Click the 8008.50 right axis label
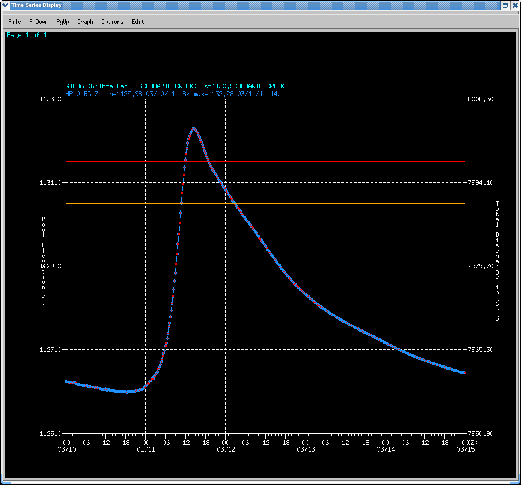Image resolution: width=521 pixels, height=485 pixels. tap(480, 99)
